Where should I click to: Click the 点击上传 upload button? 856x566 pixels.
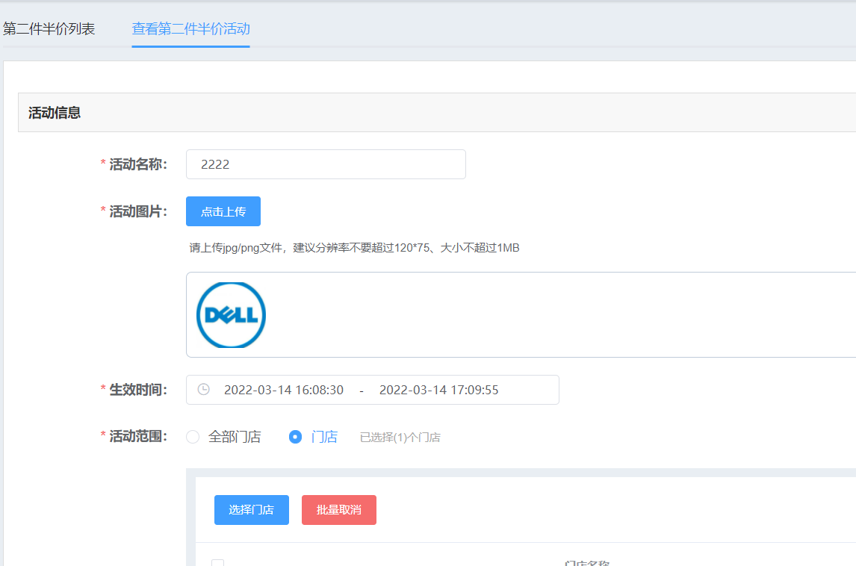pos(223,211)
